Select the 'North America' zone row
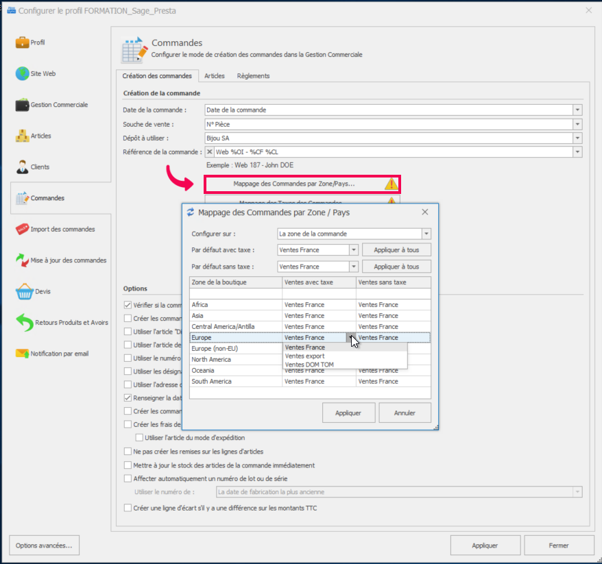Viewport: 602px width, 564px height. pyautogui.click(x=211, y=360)
